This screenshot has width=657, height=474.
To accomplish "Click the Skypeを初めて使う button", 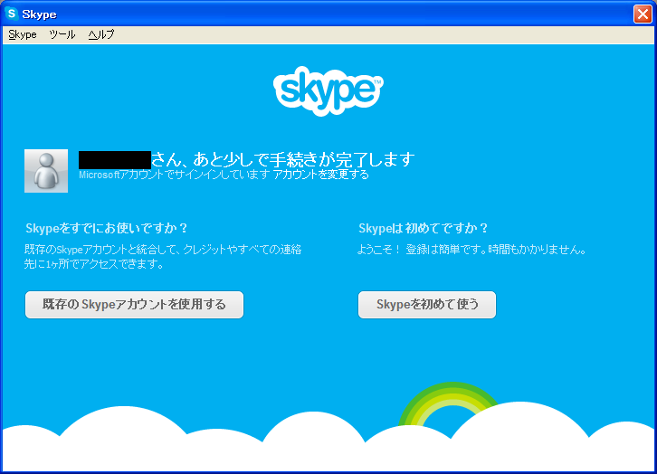I will [427, 305].
